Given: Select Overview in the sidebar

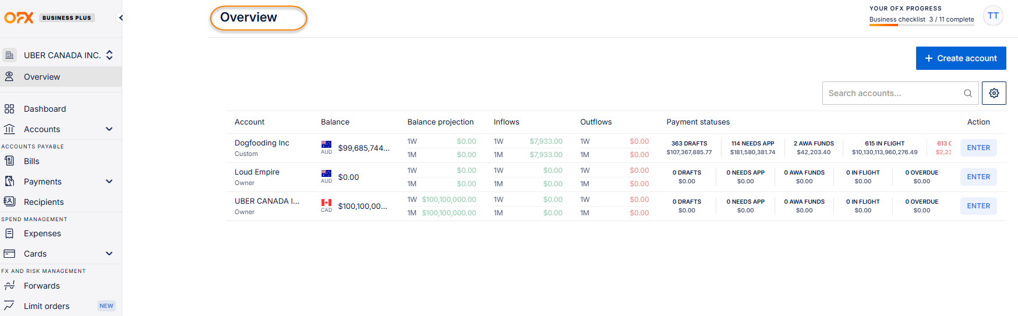Looking at the screenshot, I should pos(42,77).
